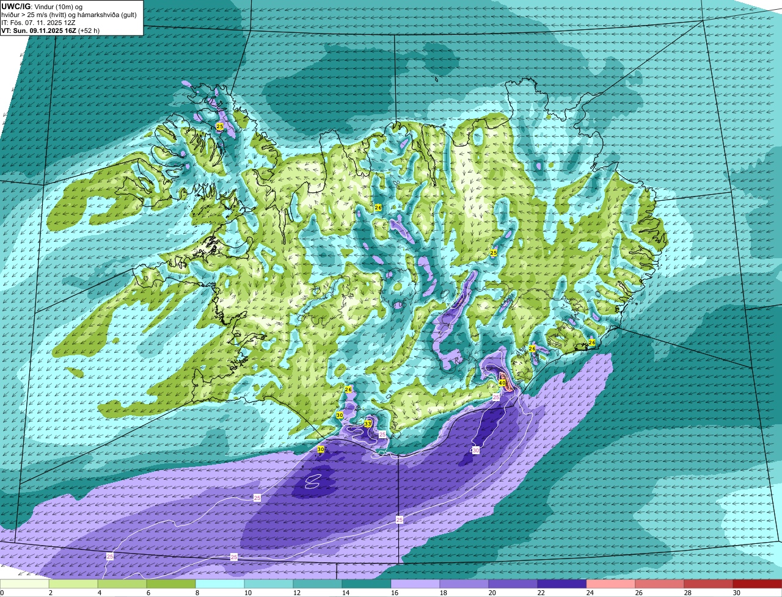Click the legend tick label "24"
Image resolution: width=782 pixels, height=597 pixels.
tap(590, 593)
